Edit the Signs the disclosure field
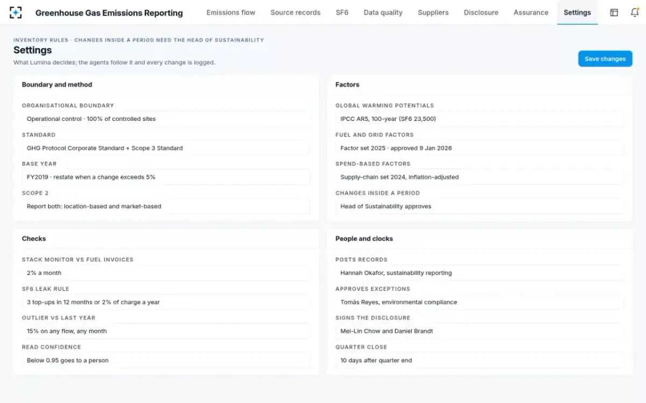The width and height of the screenshot is (646, 403). [x=480, y=331]
